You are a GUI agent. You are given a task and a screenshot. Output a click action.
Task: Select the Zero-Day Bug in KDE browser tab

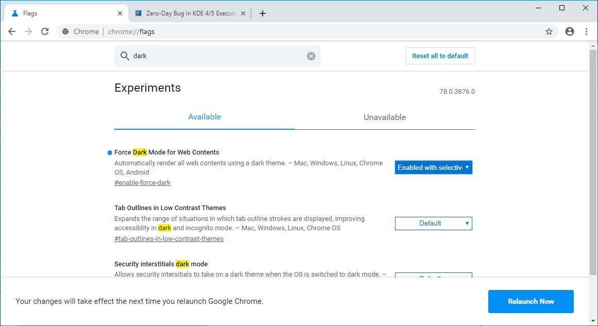[x=188, y=13]
